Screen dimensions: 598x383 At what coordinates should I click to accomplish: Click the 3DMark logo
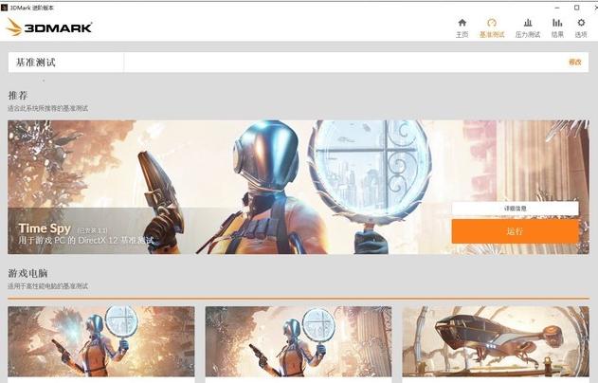click(49, 27)
